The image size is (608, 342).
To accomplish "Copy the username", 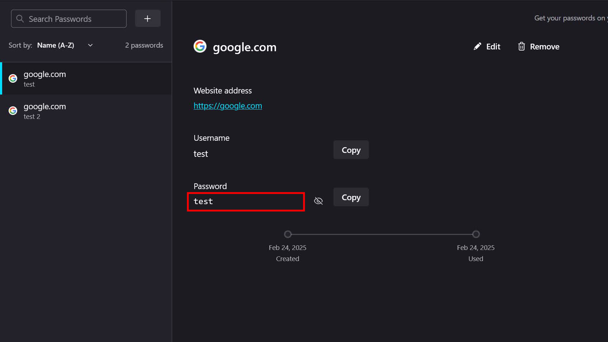I will click(x=351, y=150).
